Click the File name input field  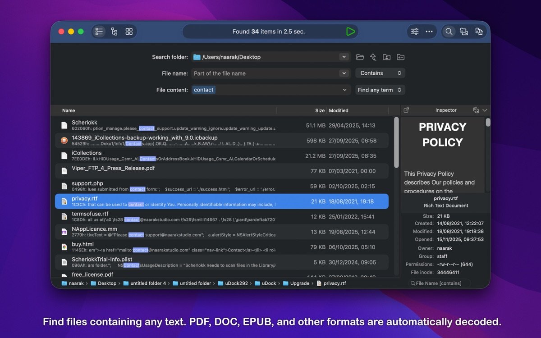[x=265, y=73]
